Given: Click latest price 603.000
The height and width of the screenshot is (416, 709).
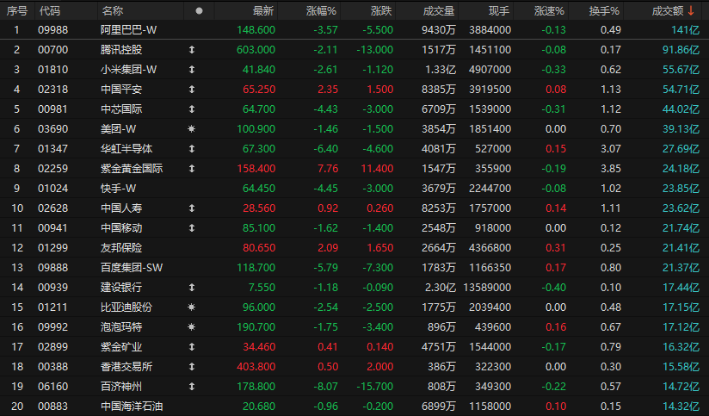Looking at the screenshot, I should [256, 50].
